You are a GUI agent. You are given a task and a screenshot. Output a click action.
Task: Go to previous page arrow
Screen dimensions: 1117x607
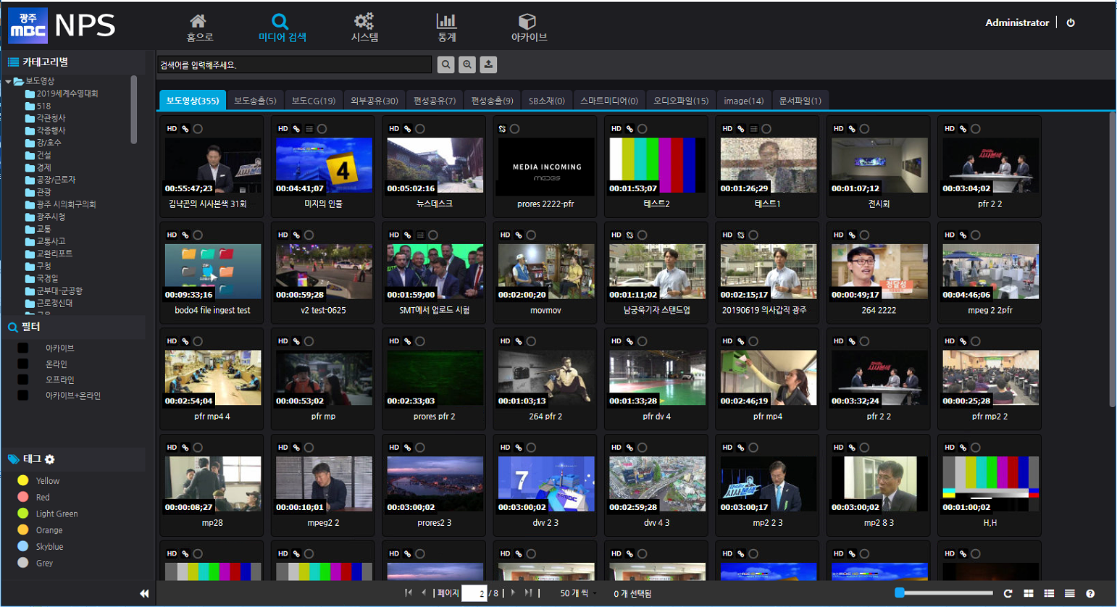[x=424, y=593]
